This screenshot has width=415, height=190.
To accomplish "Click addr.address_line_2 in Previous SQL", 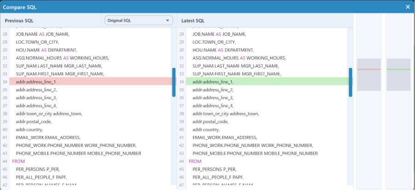I will (x=36, y=90).
